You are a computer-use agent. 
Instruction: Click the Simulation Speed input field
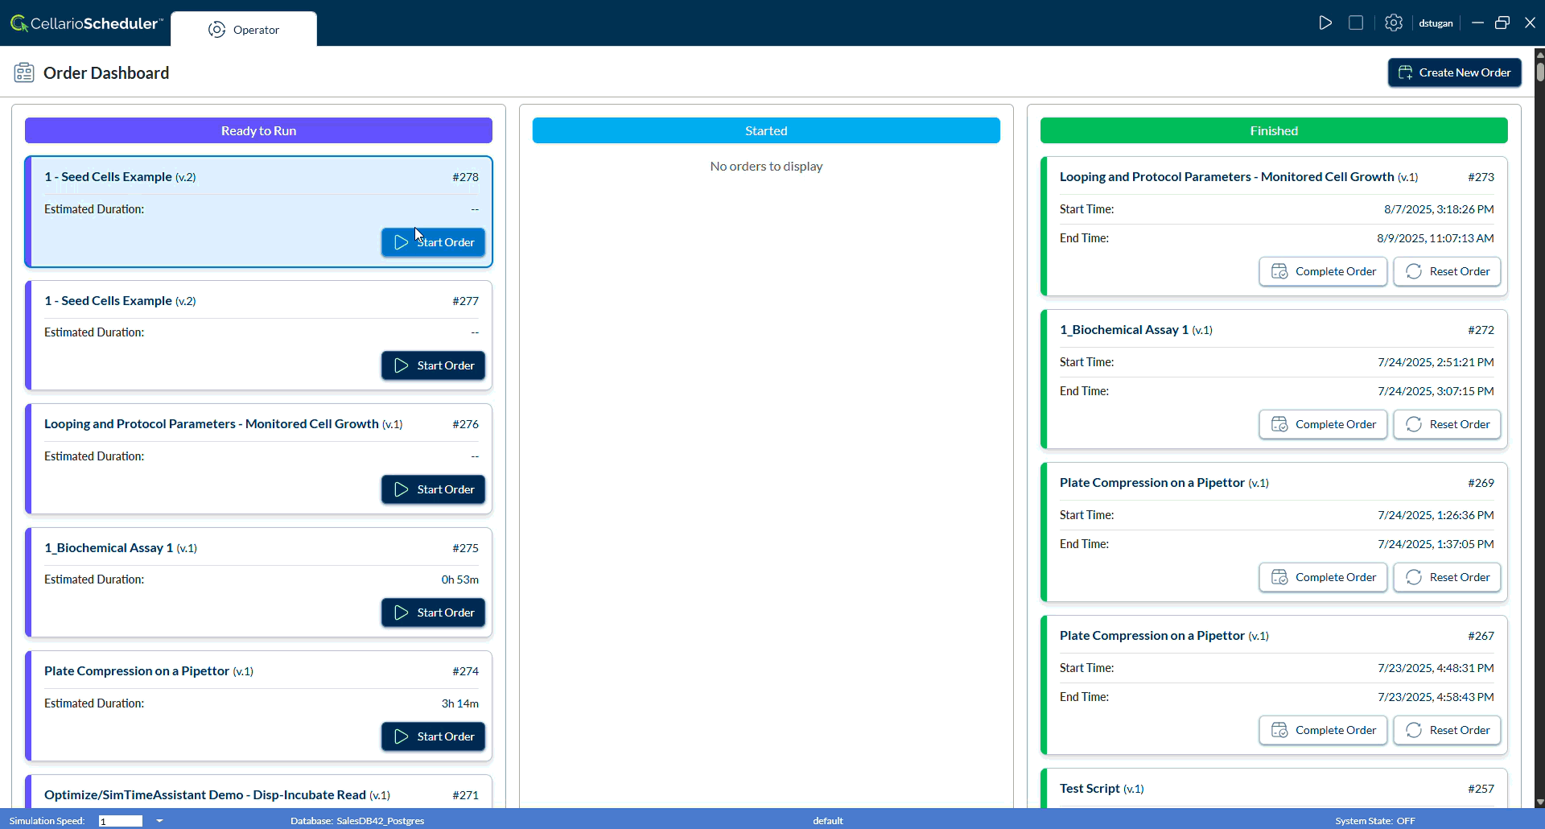[x=121, y=821]
